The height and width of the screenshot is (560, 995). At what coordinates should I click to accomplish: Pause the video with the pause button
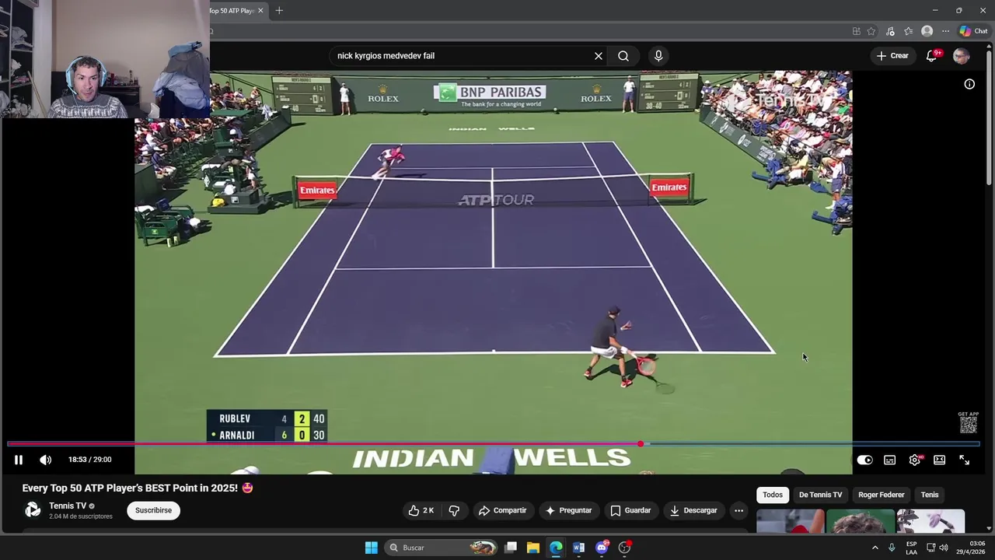pyautogui.click(x=19, y=460)
